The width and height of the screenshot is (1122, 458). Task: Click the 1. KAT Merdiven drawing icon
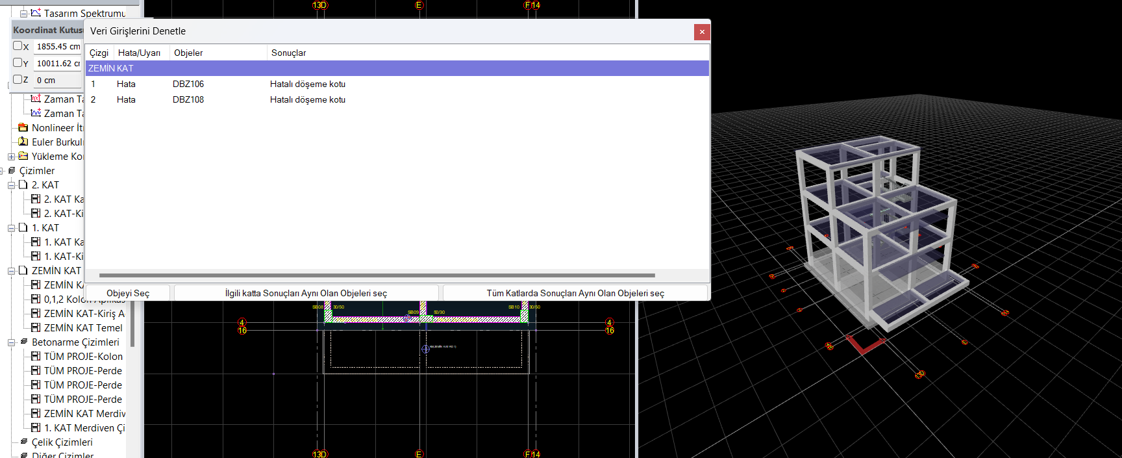click(36, 427)
